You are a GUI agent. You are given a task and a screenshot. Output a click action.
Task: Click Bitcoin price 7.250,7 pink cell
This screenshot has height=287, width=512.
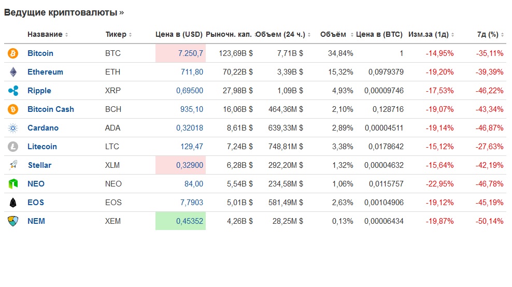point(180,53)
